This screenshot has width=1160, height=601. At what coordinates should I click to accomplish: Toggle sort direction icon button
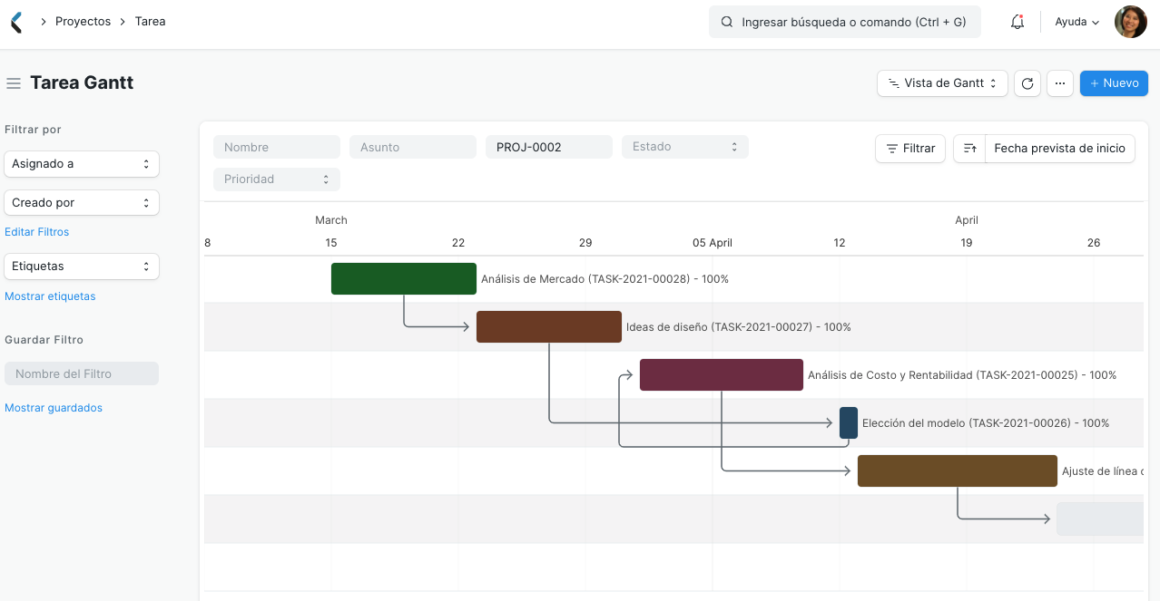[x=969, y=149]
